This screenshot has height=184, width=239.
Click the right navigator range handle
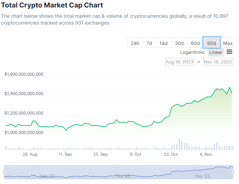coord(234,172)
